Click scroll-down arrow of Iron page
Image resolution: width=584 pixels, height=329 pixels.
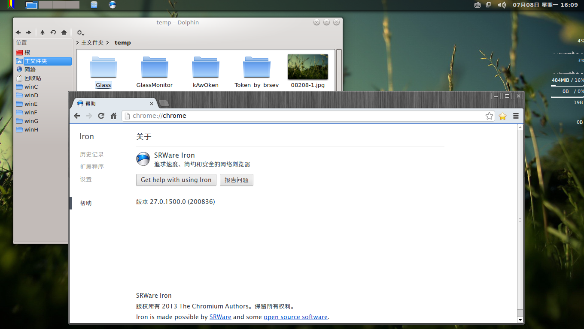click(520, 320)
